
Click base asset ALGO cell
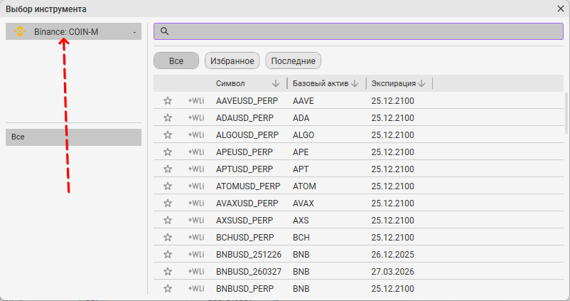303,135
